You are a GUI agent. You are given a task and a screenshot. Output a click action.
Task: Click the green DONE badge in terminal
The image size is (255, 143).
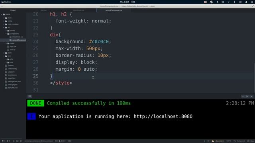35,103
